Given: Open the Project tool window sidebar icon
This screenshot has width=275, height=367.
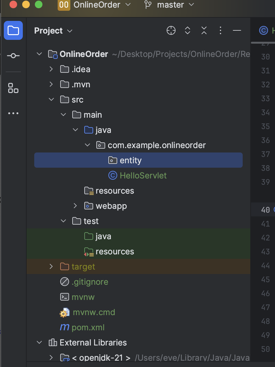Looking at the screenshot, I should click(x=13, y=30).
